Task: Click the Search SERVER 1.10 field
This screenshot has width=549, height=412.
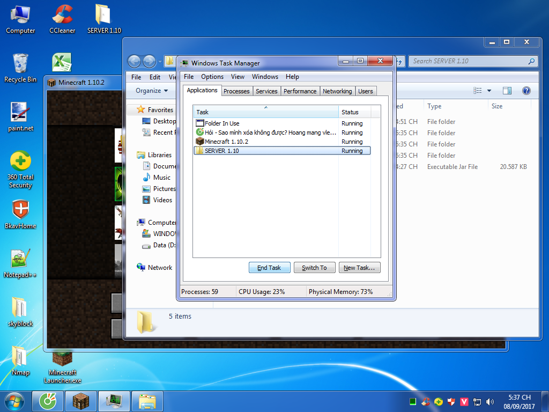Action: click(x=473, y=61)
